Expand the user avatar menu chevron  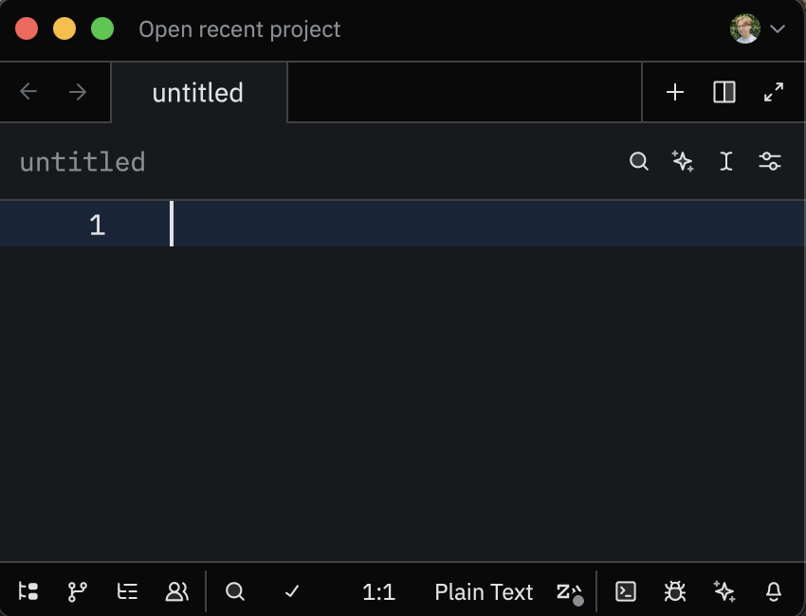(x=778, y=29)
